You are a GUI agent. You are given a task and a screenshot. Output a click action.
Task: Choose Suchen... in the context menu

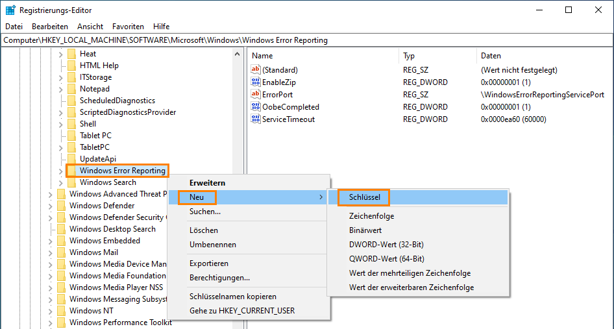click(249, 212)
